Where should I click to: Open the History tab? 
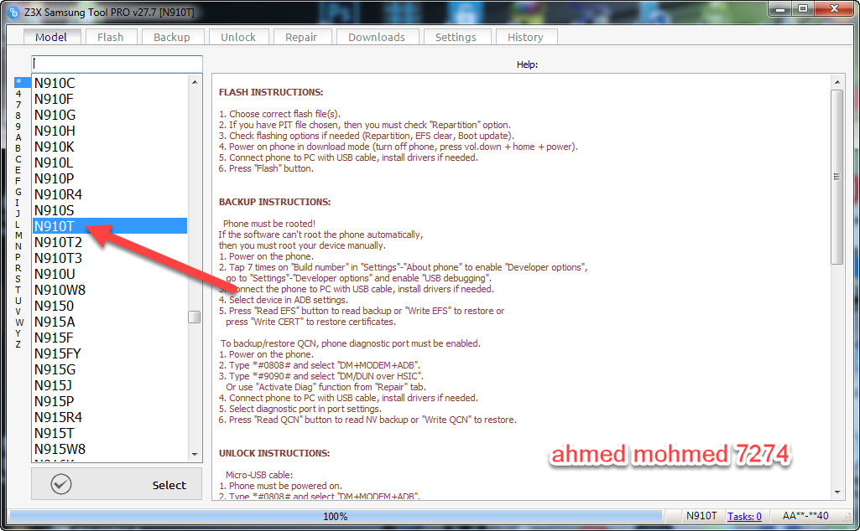pos(525,37)
